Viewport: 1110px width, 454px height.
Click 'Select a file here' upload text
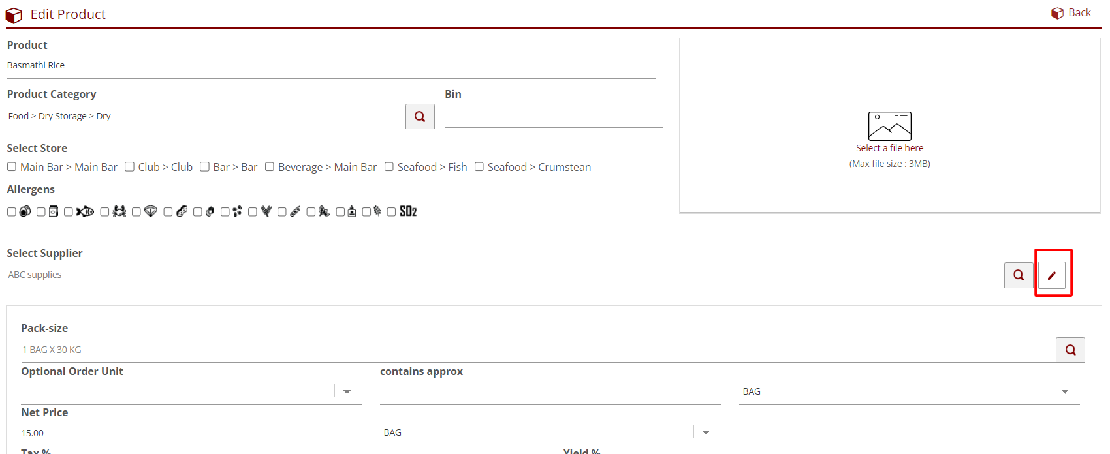click(889, 148)
